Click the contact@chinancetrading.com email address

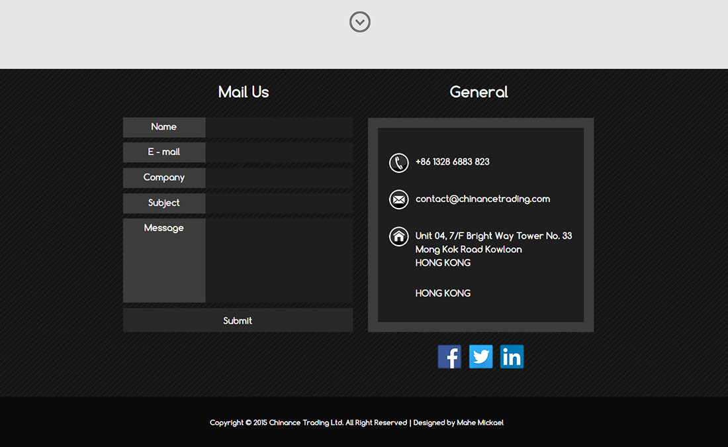(482, 199)
